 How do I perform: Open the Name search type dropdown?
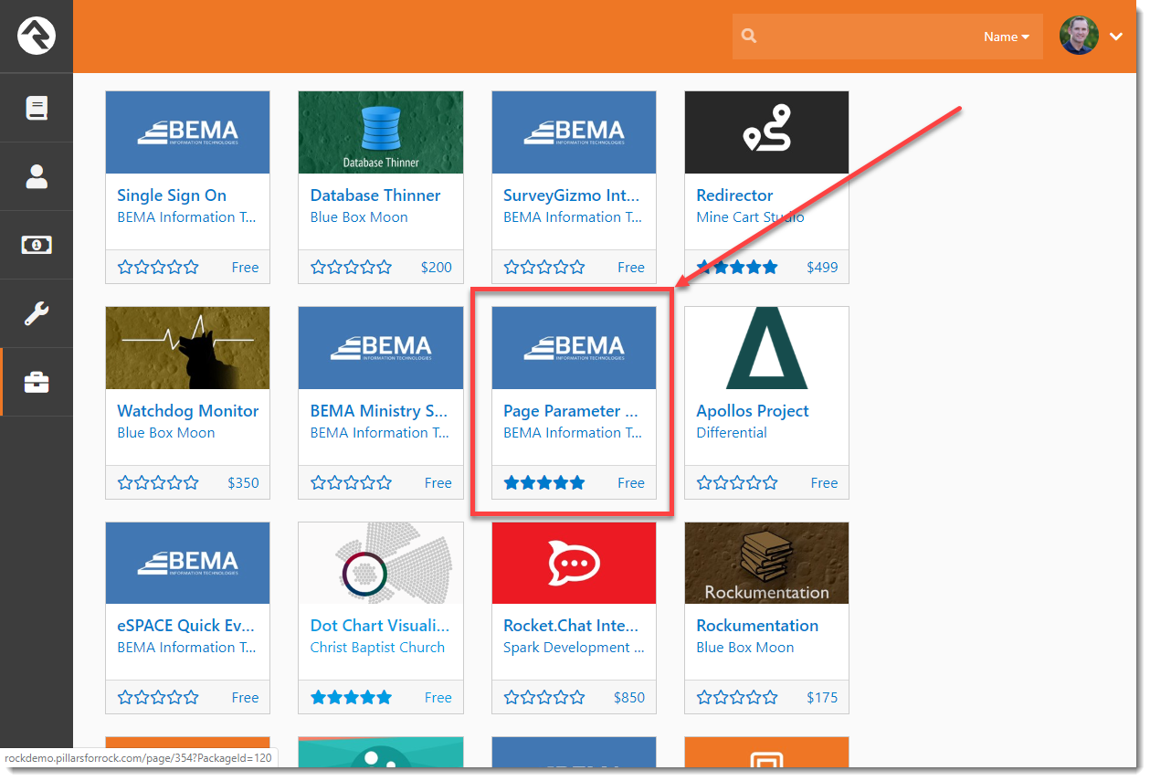tap(1007, 37)
